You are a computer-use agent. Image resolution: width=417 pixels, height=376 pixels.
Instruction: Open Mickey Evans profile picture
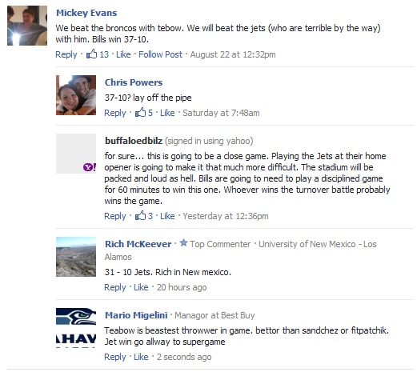(x=27, y=26)
